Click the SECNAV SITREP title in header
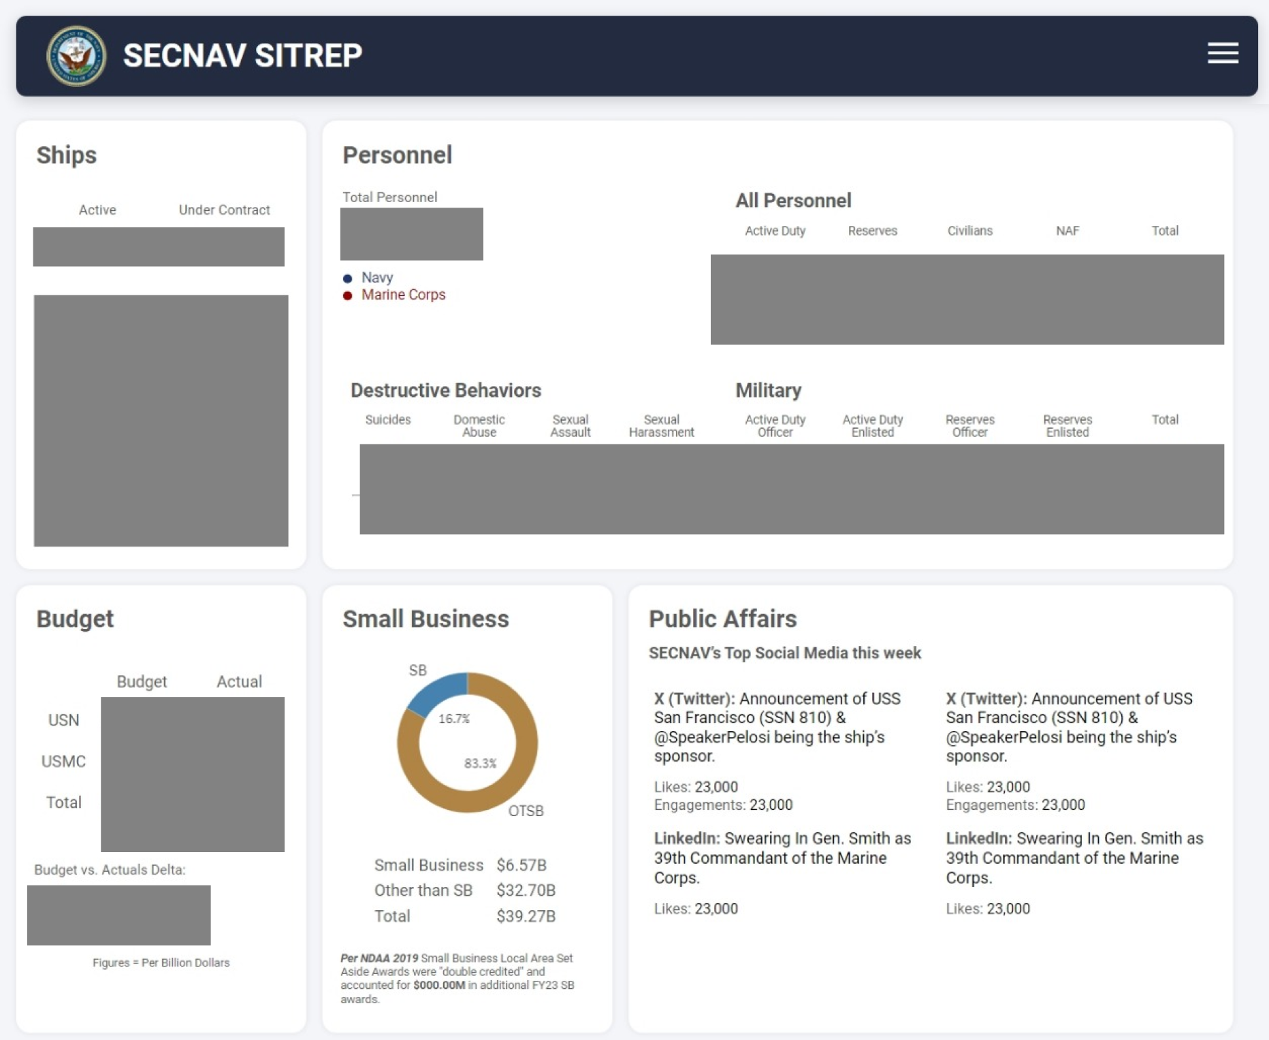The width and height of the screenshot is (1269, 1040). (x=242, y=55)
